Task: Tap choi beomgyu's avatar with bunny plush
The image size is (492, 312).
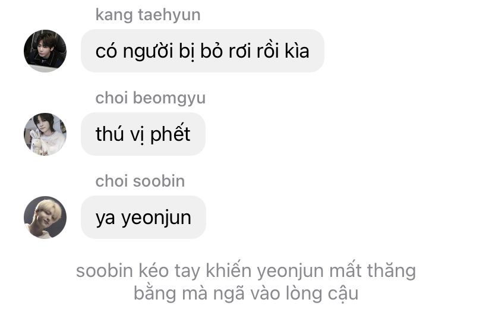Action: pos(45,134)
